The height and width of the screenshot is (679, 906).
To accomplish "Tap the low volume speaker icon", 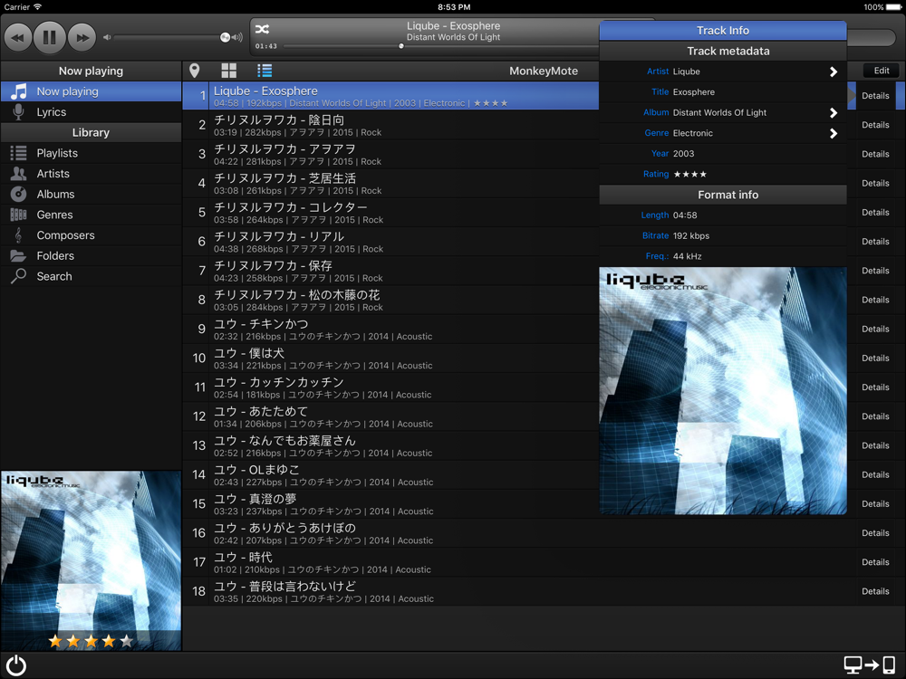I will (x=107, y=37).
